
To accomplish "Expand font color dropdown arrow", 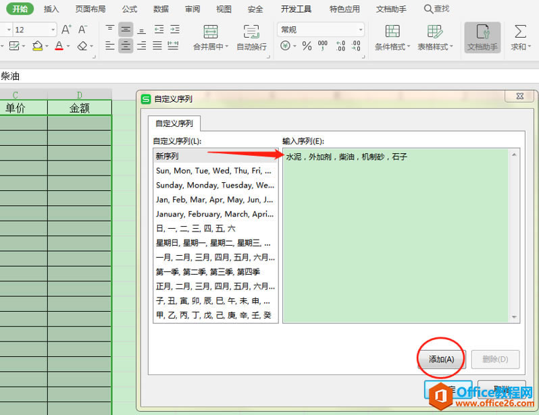I will [68, 46].
